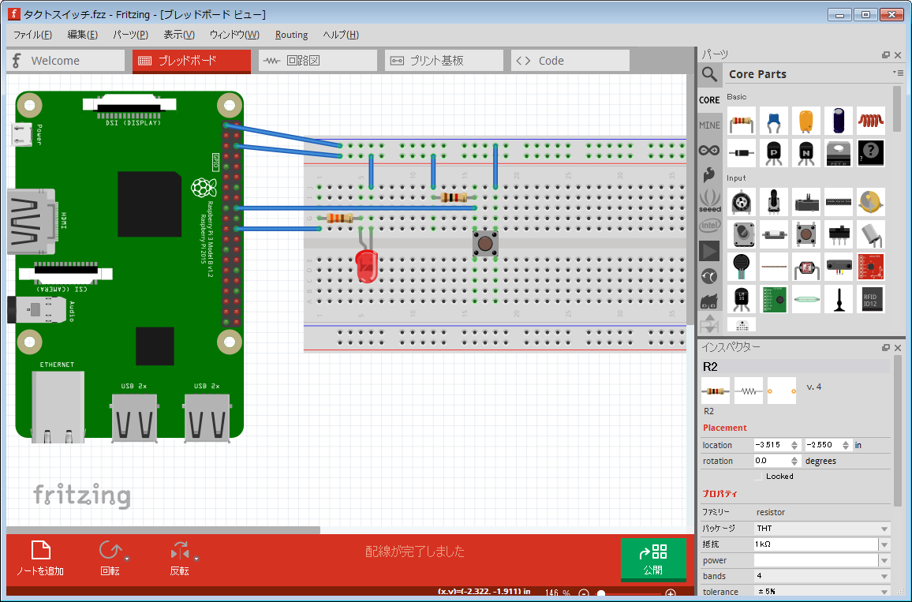Adjust the location Y value stepper

coord(846,445)
